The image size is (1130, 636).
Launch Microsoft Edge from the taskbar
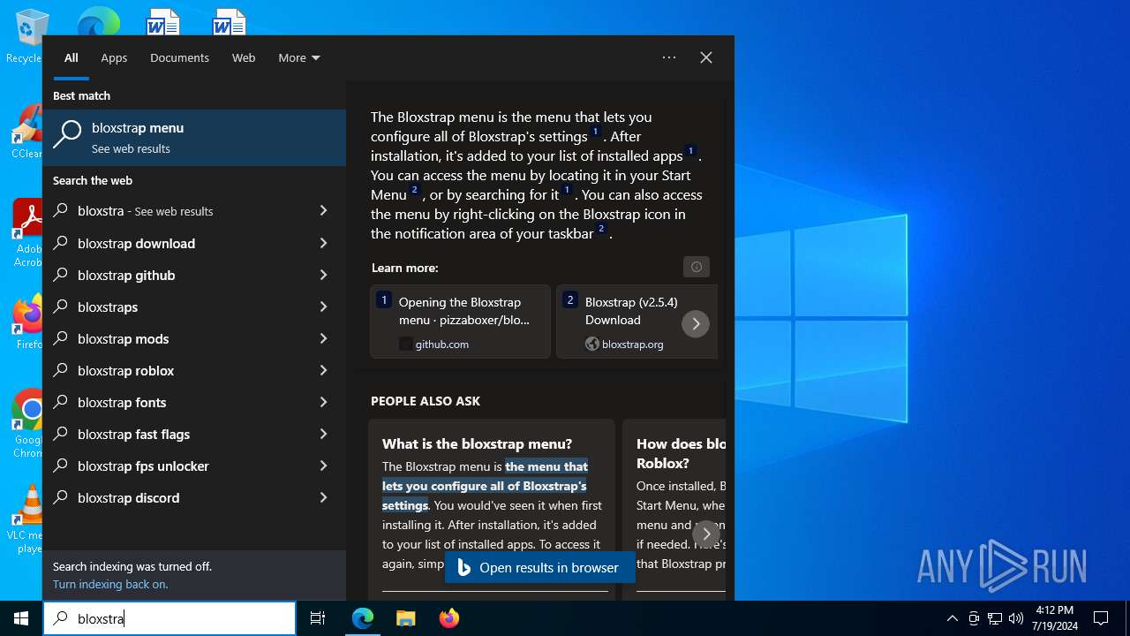point(363,618)
